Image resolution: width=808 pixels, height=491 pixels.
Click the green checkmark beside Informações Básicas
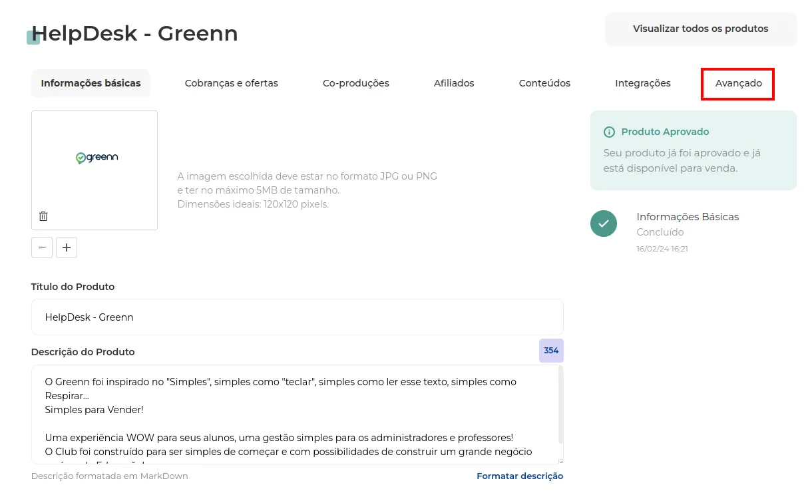(x=604, y=224)
